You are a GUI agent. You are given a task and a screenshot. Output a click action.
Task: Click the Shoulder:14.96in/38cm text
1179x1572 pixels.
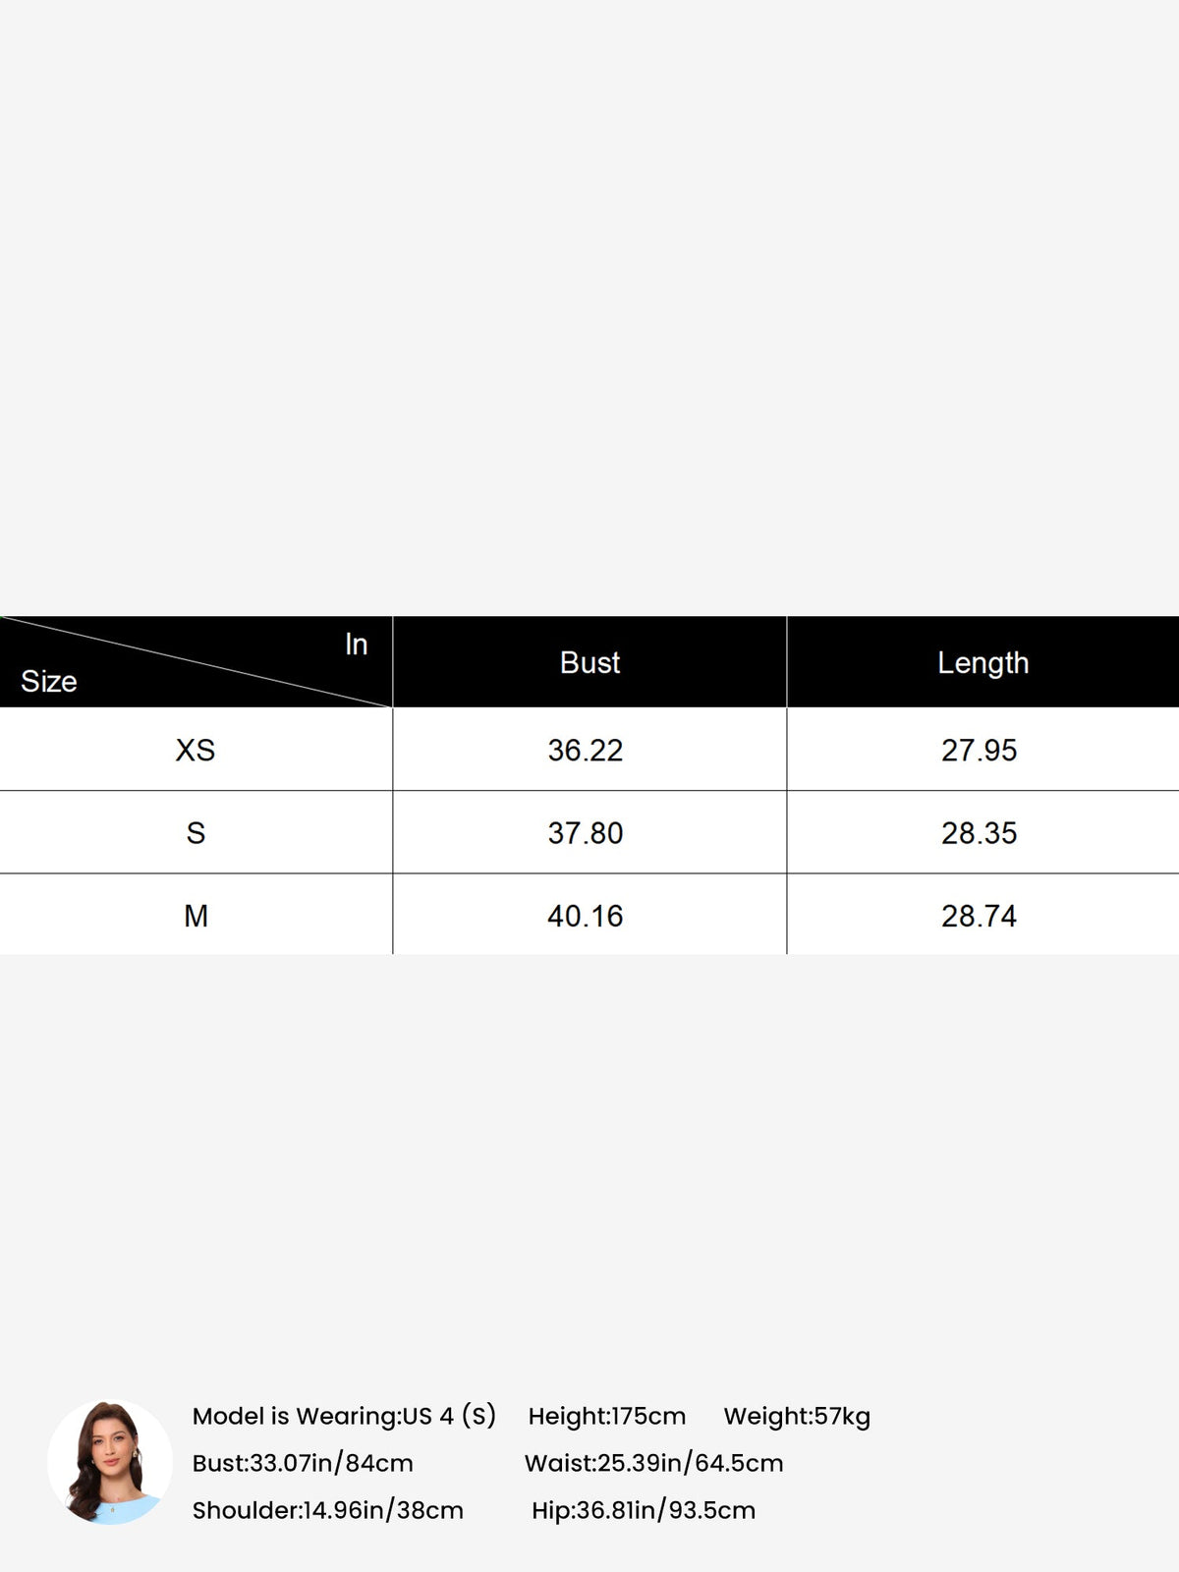pos(327,1510)
